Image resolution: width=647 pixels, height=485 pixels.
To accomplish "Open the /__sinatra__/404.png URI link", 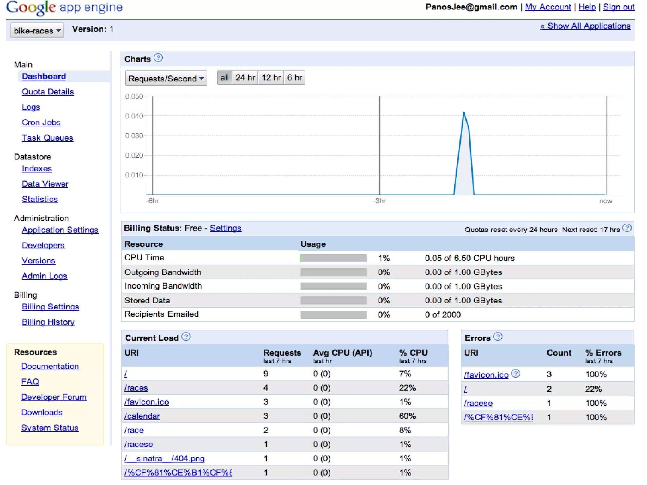I will click(x=164, y=459).
